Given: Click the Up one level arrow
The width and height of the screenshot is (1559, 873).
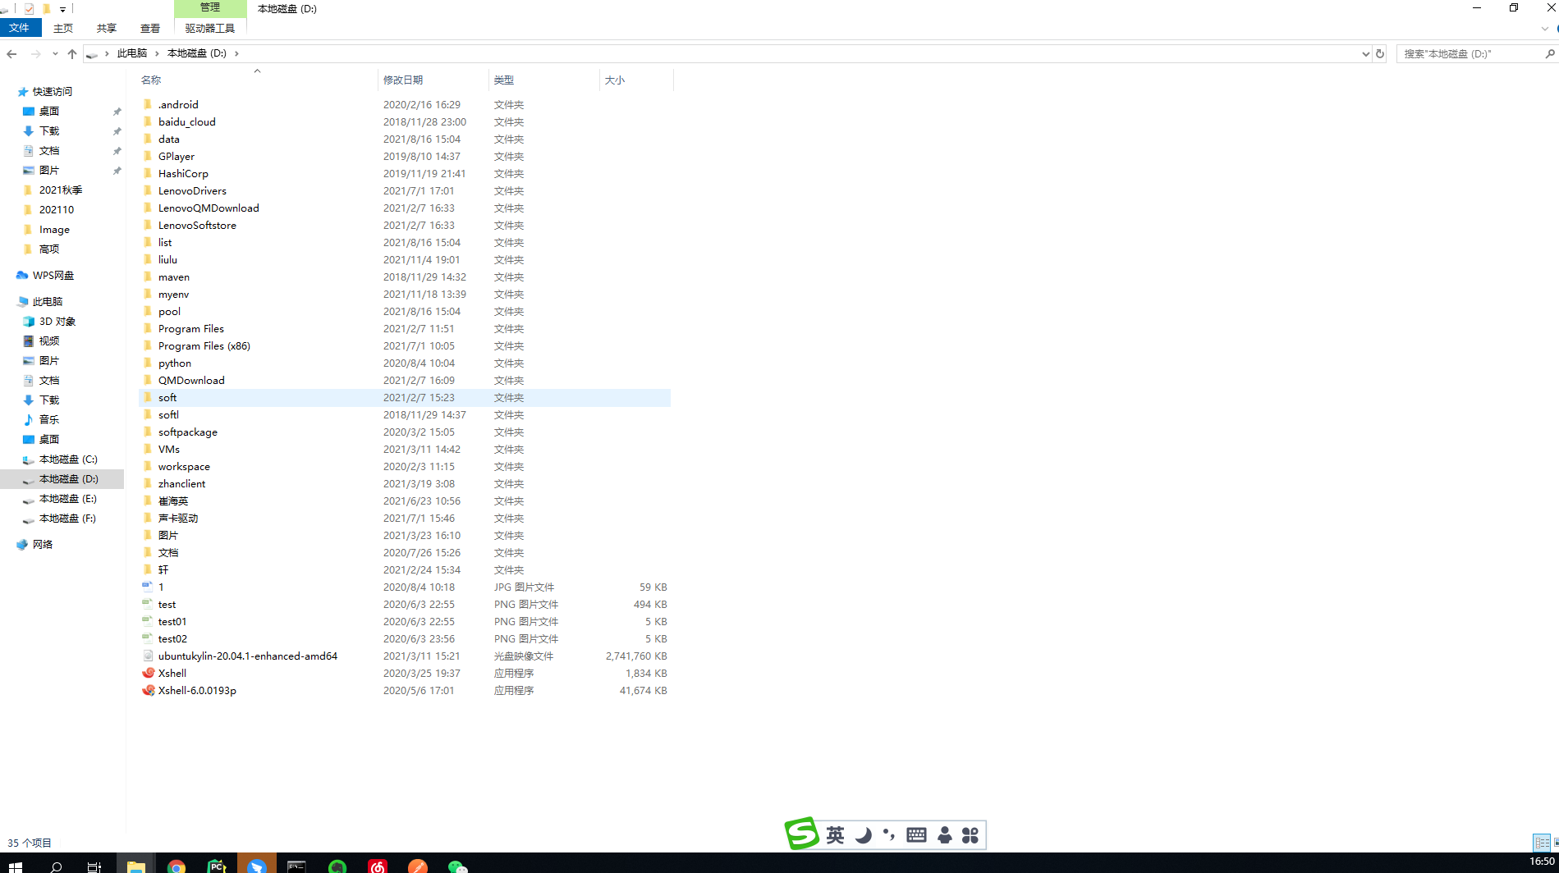Looking at the screenshot, I should (x=72, y=53).
